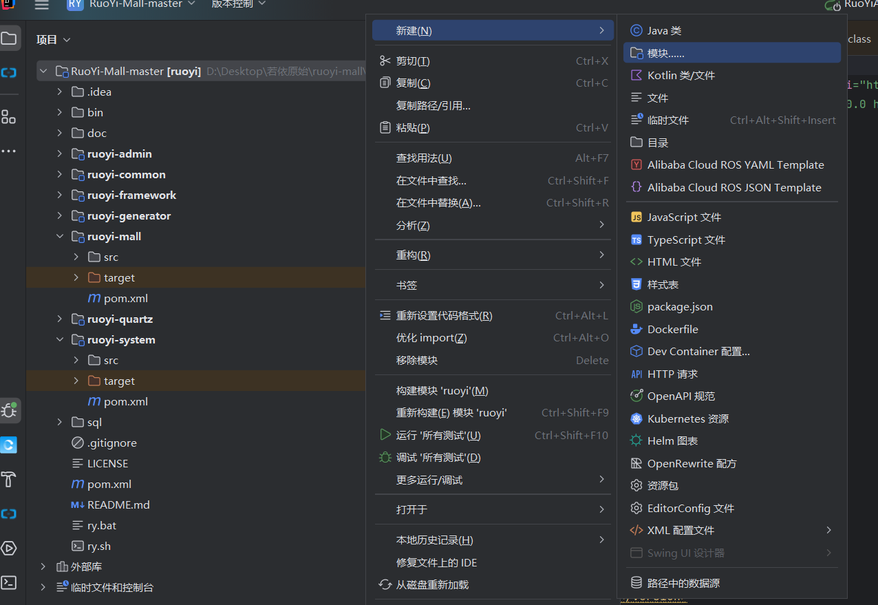Choose 调试 '所有测试'(D)
The width and height of the screenshot is (878, 605).
point(493,458)
